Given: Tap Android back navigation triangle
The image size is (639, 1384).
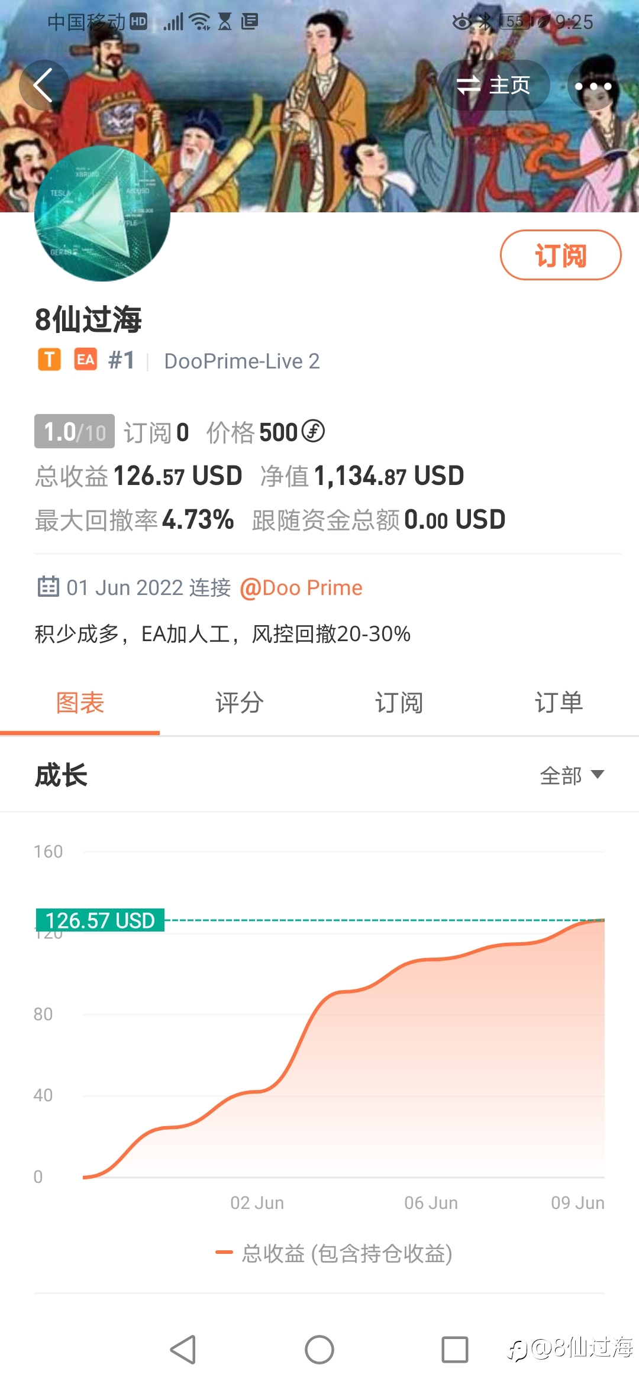Looking at the screenshot, I should click(x=183, y=1350).
